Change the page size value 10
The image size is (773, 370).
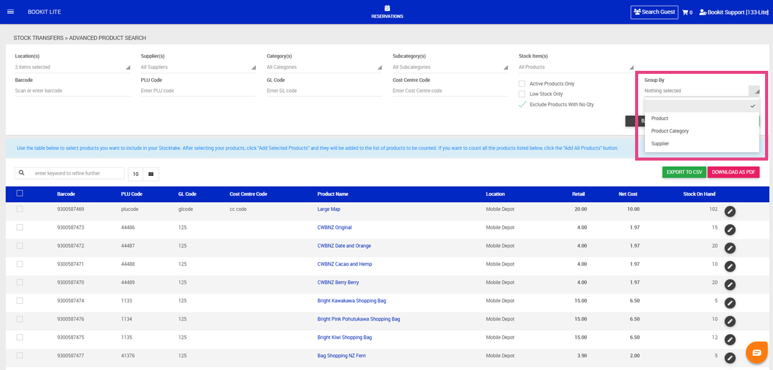tap(135, 174)
